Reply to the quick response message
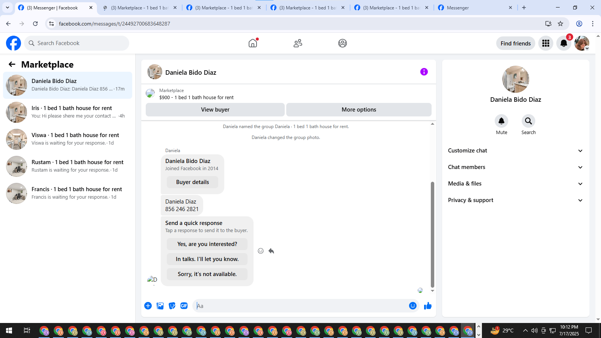This screenshot has height=338, width=601. 271,251
